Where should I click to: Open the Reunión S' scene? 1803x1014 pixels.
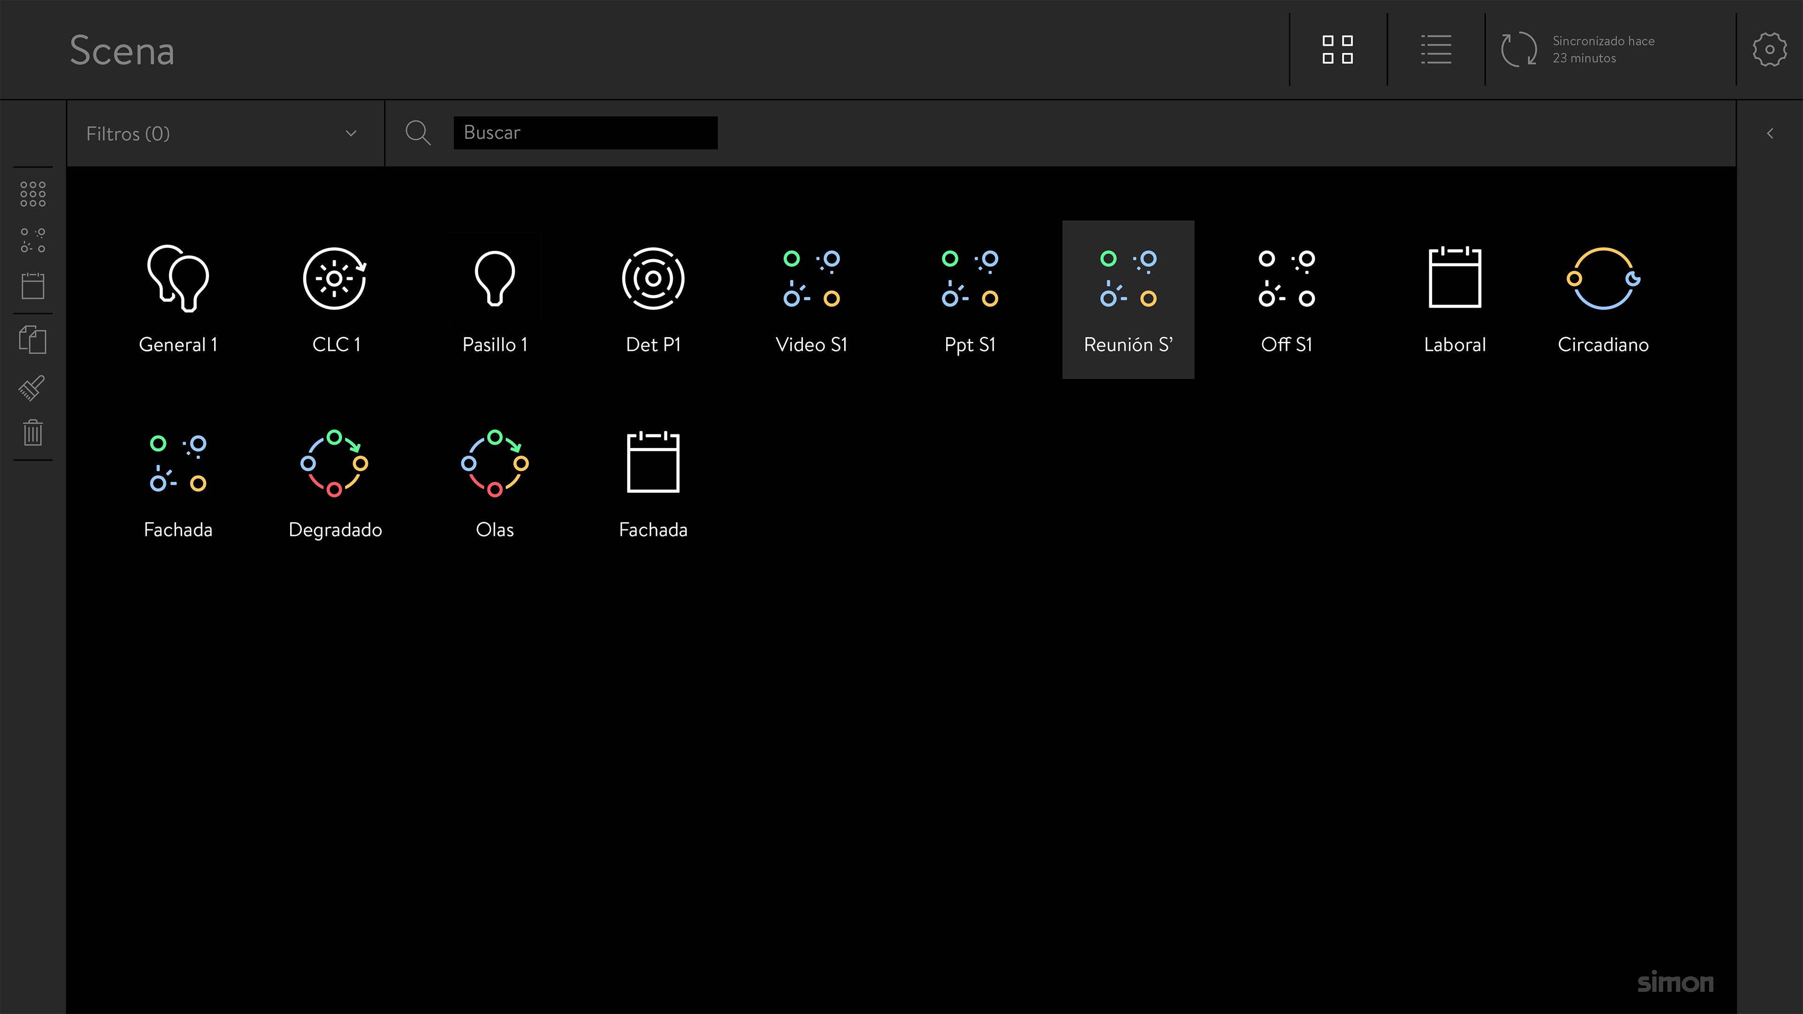[1127, 299]
